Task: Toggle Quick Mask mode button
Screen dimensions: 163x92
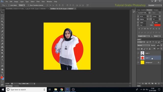Action: pos(2,82)
